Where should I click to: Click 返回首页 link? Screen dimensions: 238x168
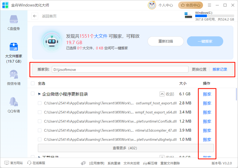pos(49,16)
